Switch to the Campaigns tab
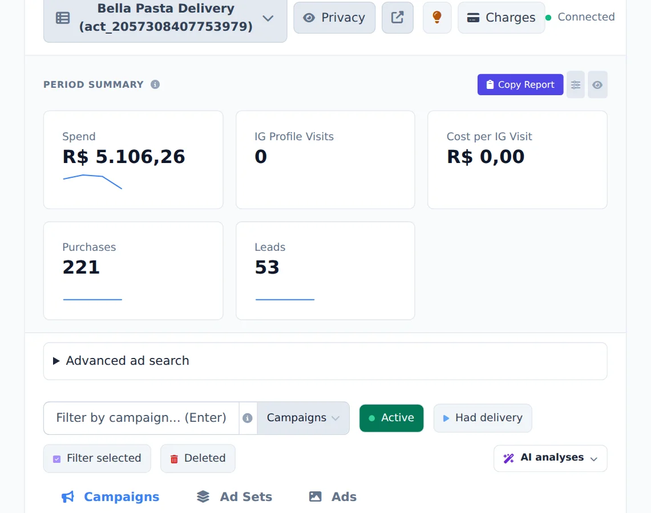Viewport: 651px width, 513px height. tap(111, 497)
